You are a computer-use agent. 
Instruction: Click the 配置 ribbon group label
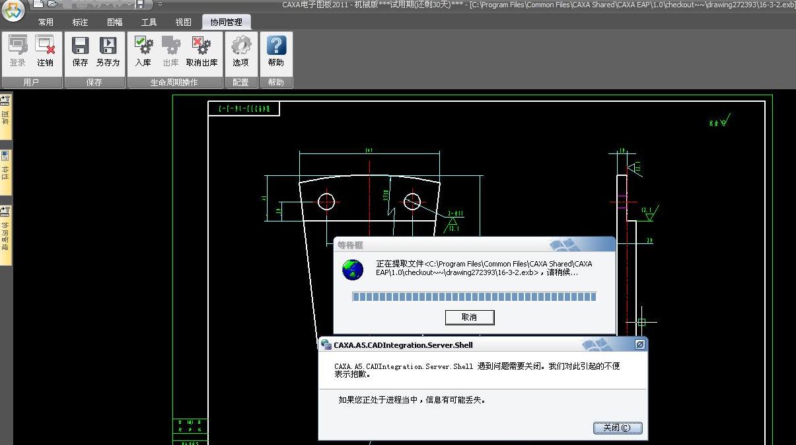[x=241, y=83]
